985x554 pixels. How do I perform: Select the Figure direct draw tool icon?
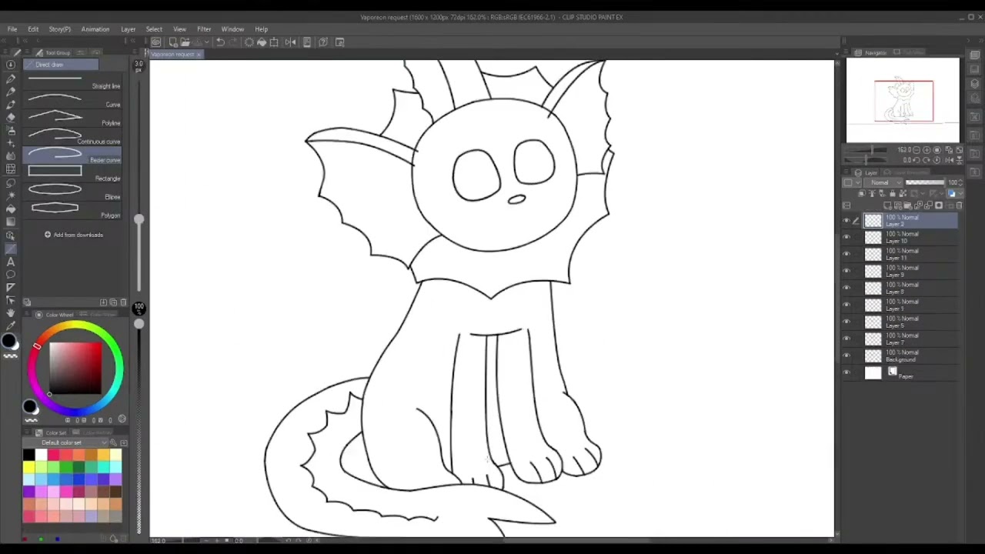coord(11,249)
